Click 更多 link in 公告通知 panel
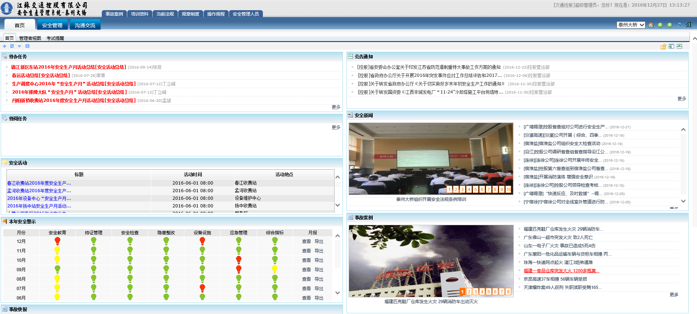697x314 pixels. (682, 99)
